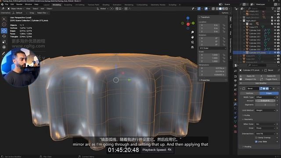This screenshot has height=158, width=281.
Task: Toggle Bevel modifier render display
Action: tap(267, 89)
